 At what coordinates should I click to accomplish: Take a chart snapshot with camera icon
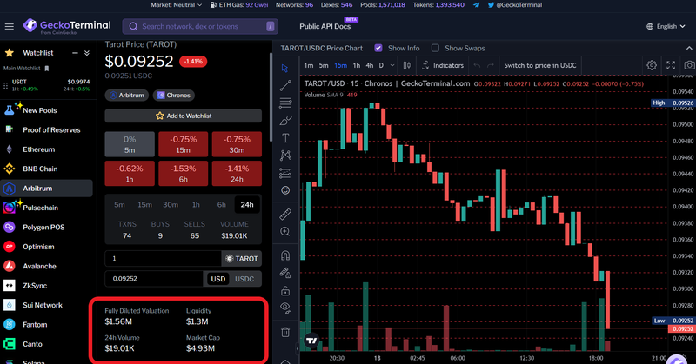[x=689, y=65]
